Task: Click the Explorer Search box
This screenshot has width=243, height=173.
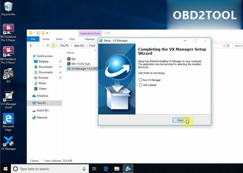Action: click(237, 46)
